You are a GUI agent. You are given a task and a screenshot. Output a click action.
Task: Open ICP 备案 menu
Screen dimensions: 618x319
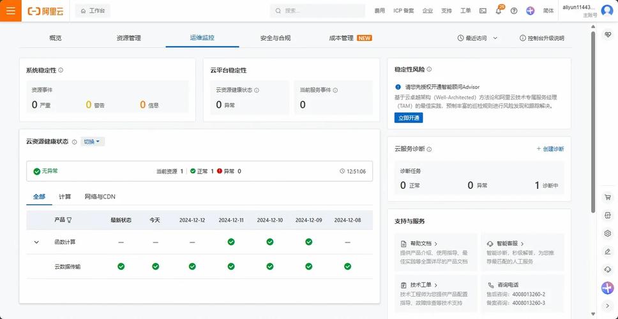click(x=403, y=11)
